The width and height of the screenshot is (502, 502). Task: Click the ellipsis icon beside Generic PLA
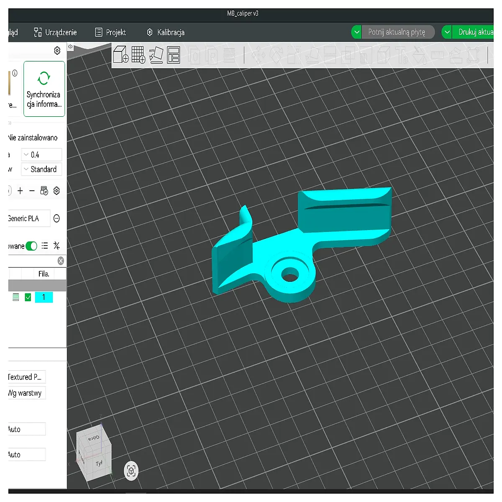pyautogui.click(x=56, y=218)
